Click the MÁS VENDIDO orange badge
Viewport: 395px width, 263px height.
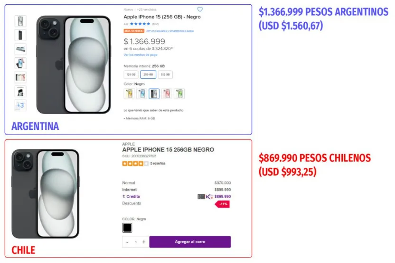[134, 31]
